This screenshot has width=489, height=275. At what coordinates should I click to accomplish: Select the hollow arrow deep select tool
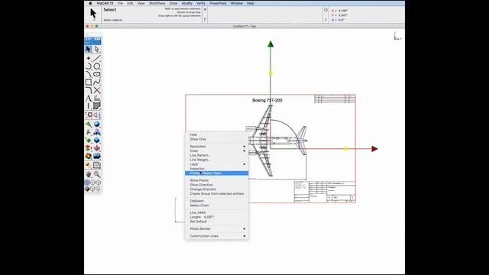point(97,49)
